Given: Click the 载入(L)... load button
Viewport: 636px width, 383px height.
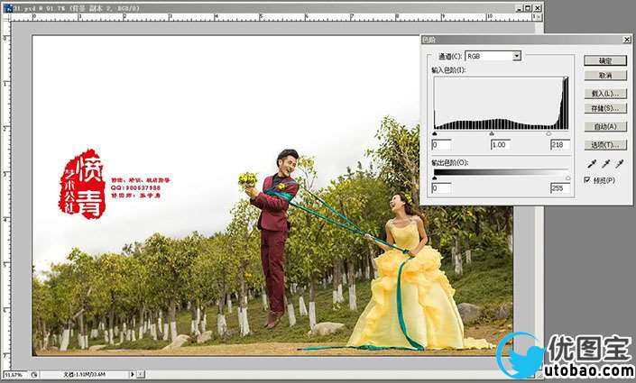Looking at the screenshot, I should pyautogui.click(x=605, y=93).
